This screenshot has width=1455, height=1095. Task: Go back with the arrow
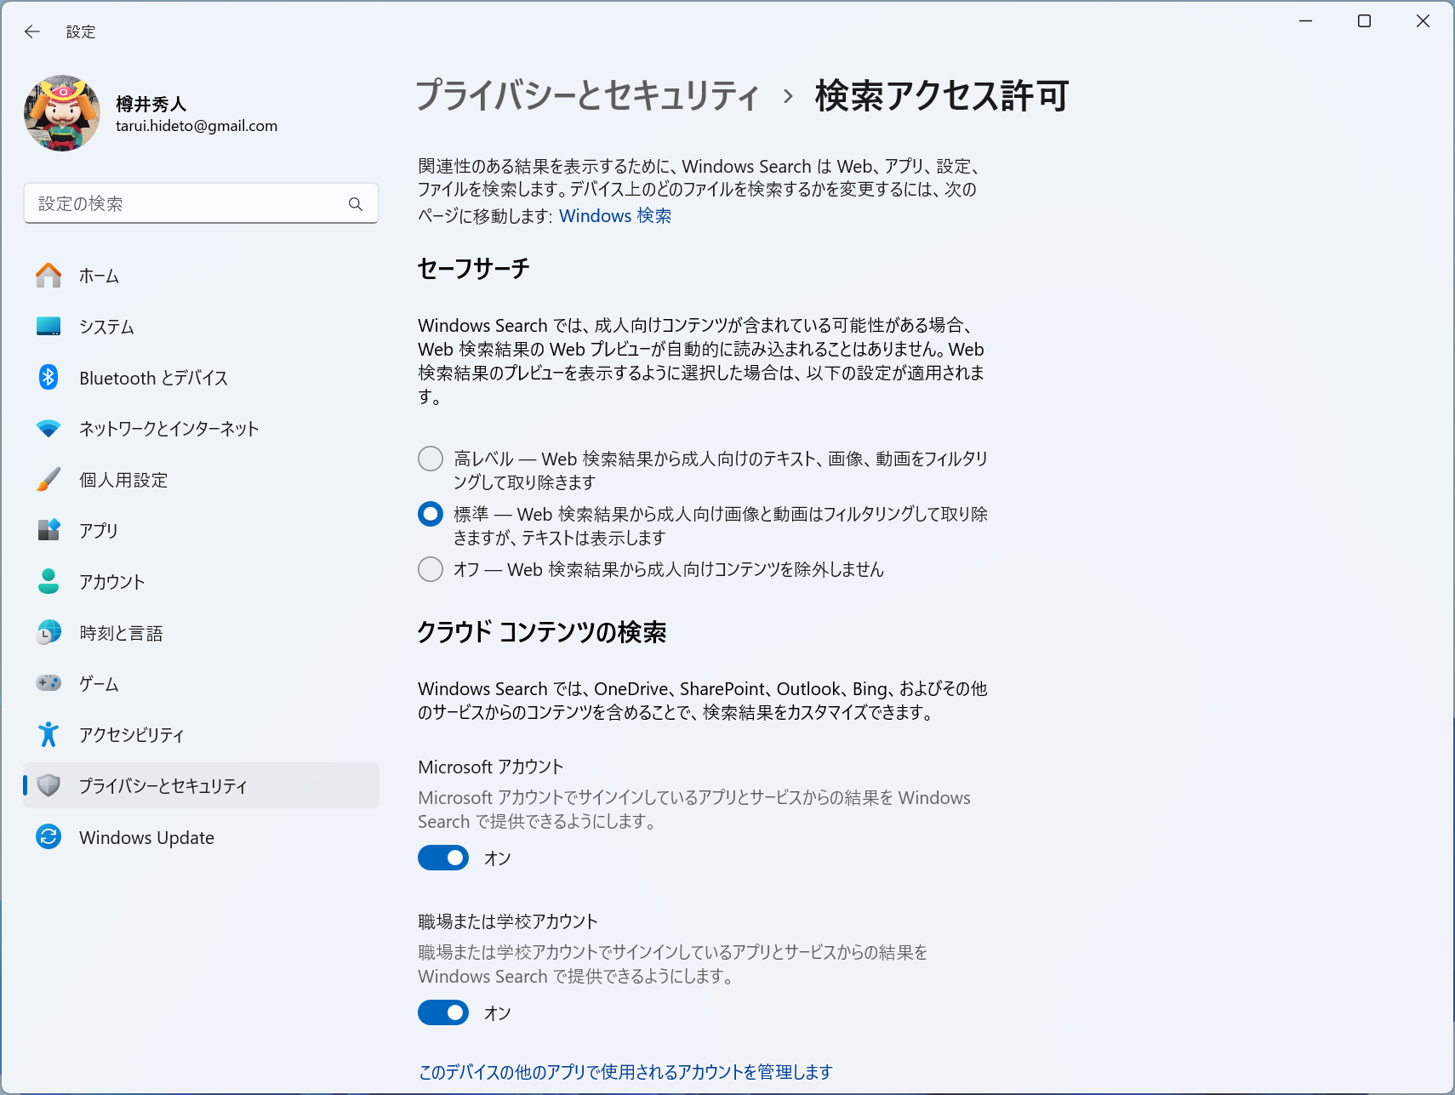[x=31, y=31]
